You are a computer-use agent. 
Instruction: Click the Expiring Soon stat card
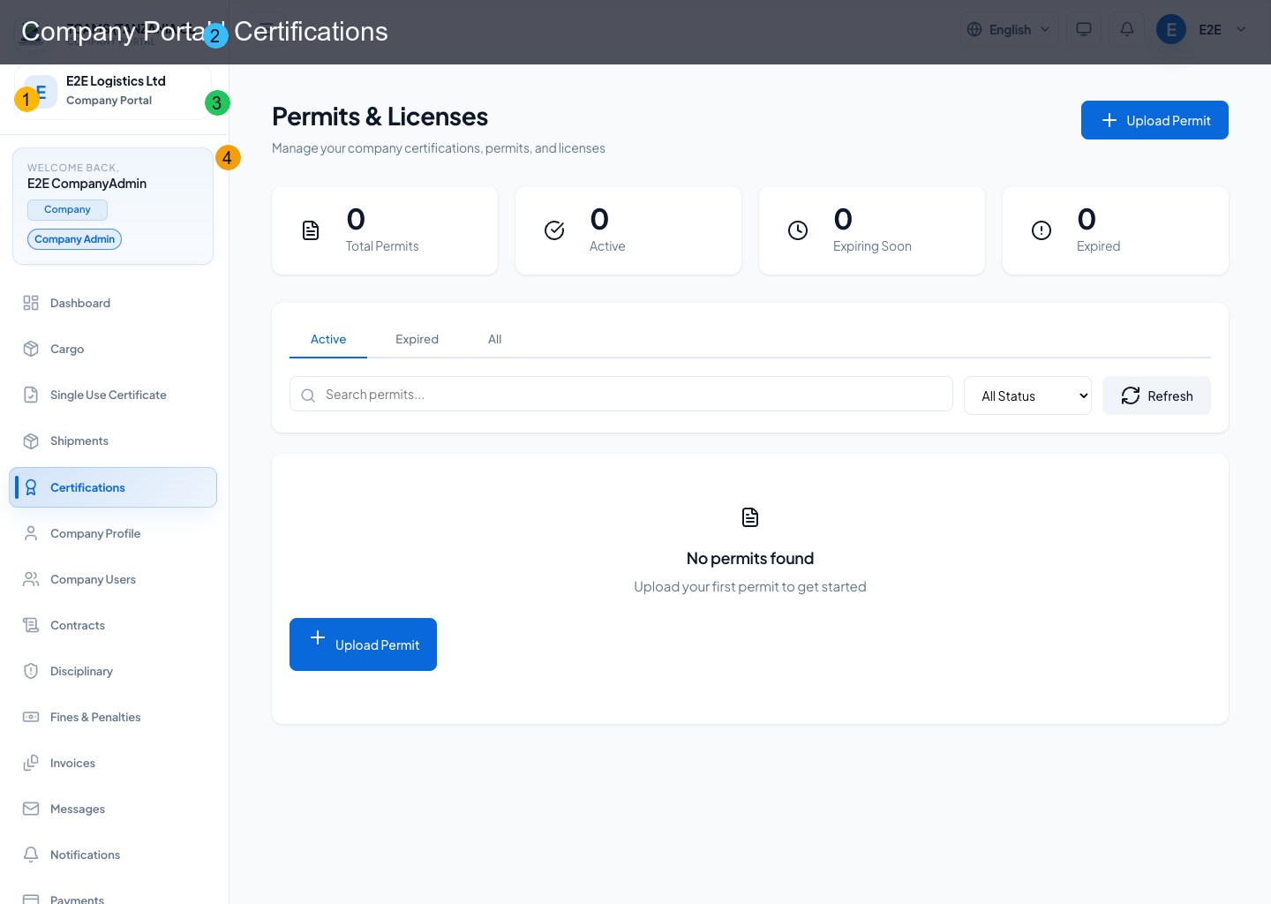[872, 230]
